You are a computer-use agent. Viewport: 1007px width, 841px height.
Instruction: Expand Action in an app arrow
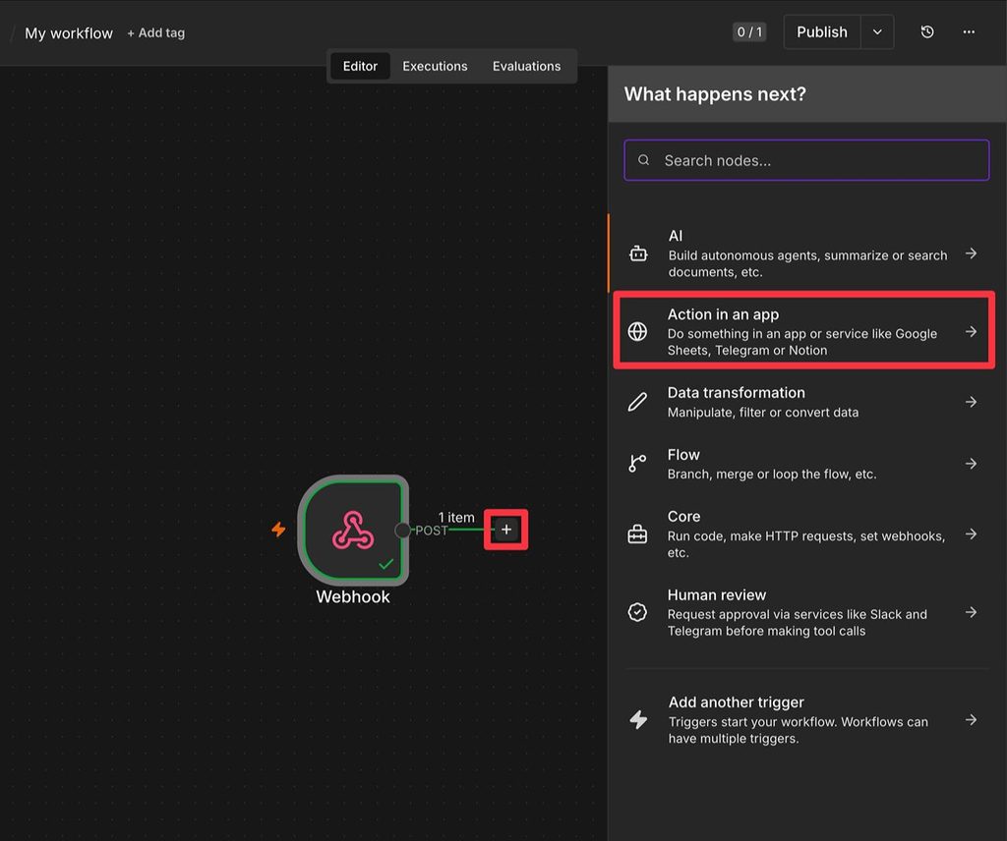(x=971, y=332)
